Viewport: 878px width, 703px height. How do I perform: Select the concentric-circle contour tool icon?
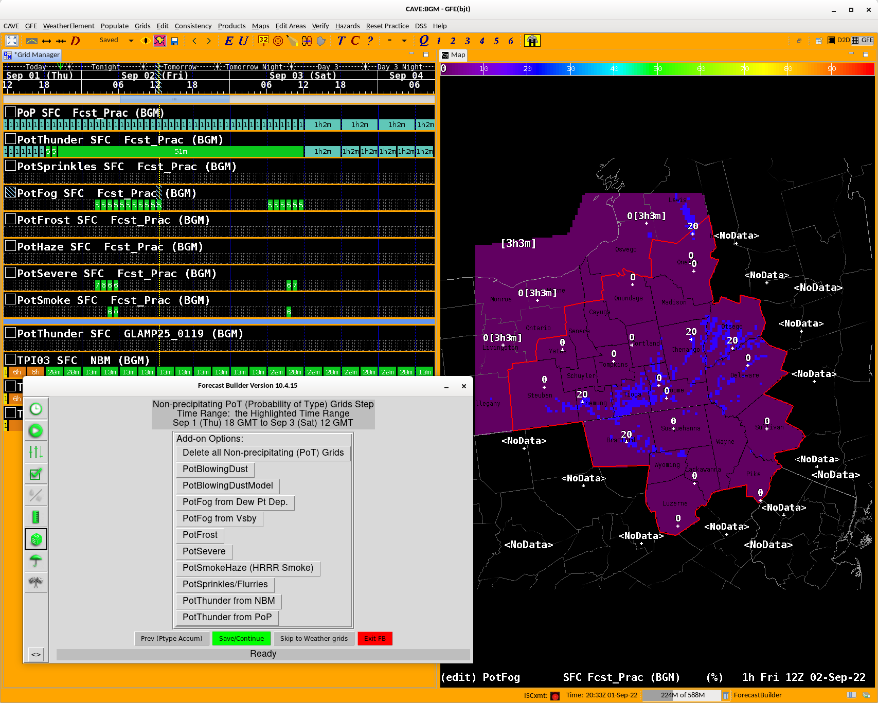click(x=278, y=41)
